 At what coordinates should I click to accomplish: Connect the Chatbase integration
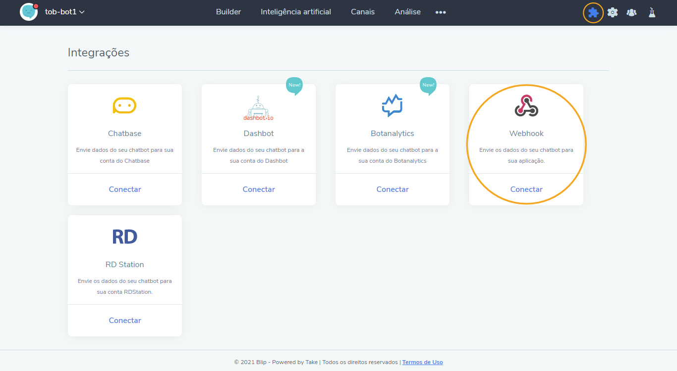click(x=125, y=189)
